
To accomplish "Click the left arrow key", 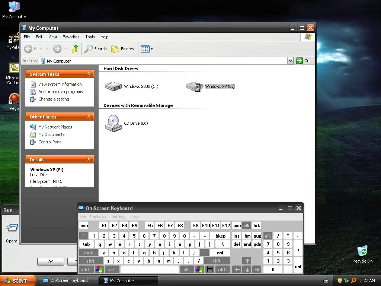I will pyautogui.click(x=237, y=270).
